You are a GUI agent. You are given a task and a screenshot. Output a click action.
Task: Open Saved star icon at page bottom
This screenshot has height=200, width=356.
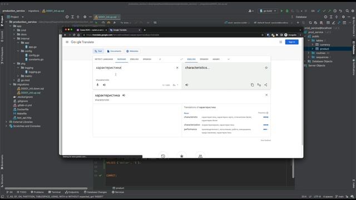(x=182, y=156)
